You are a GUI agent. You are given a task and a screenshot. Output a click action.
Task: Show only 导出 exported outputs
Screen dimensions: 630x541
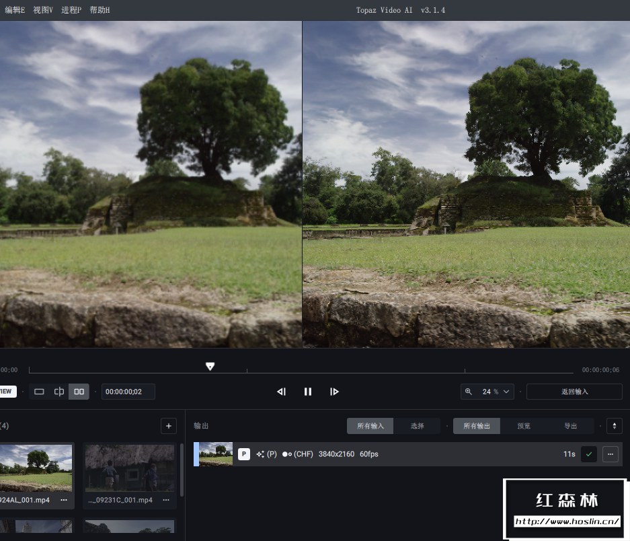[570, 426]
